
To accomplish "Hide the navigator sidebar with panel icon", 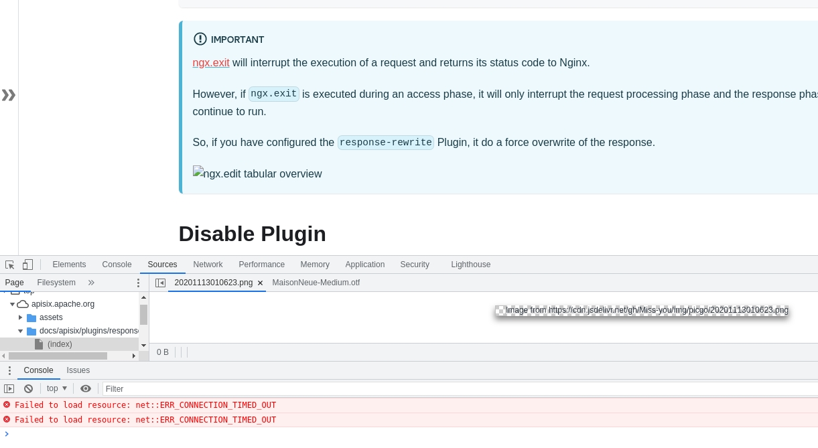I will (160, 283).
